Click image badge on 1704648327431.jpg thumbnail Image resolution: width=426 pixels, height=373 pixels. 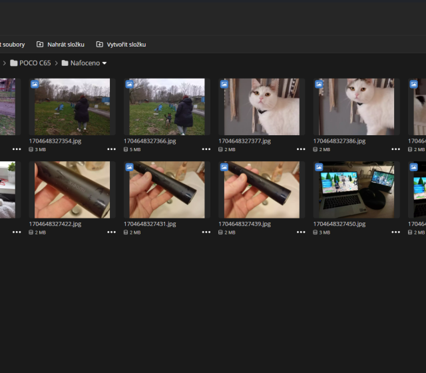(x=130, y=167)
